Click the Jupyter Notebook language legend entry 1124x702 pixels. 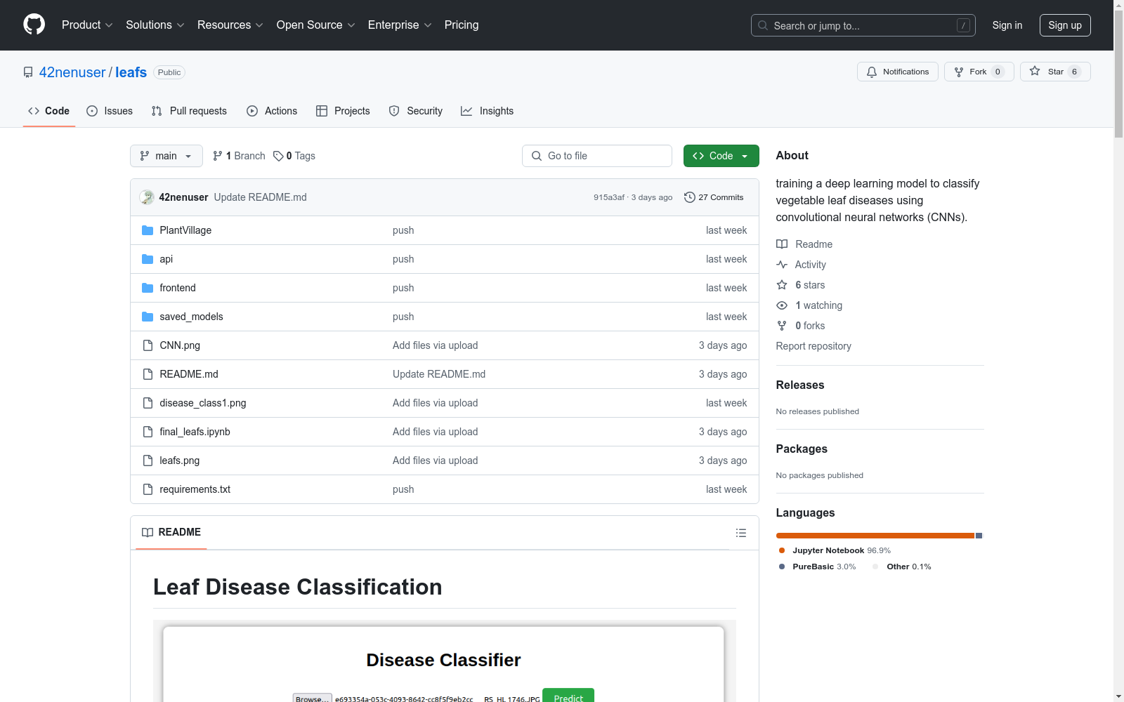[835, 550]
